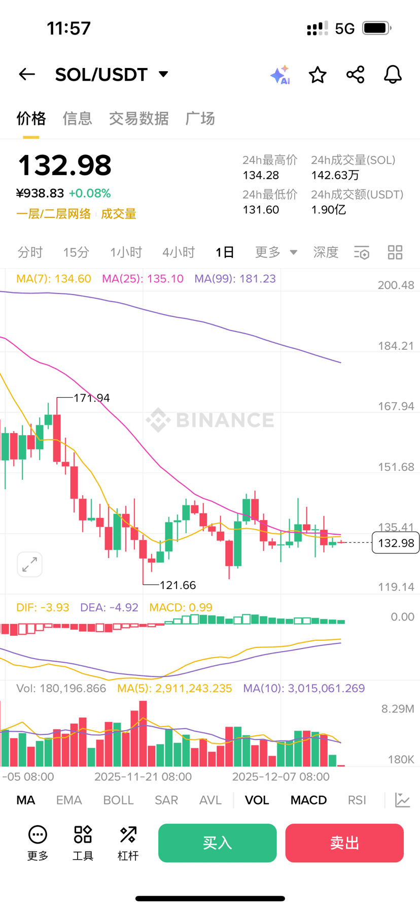
Task: Tap the back arrow icon
Action: (27, 75)
